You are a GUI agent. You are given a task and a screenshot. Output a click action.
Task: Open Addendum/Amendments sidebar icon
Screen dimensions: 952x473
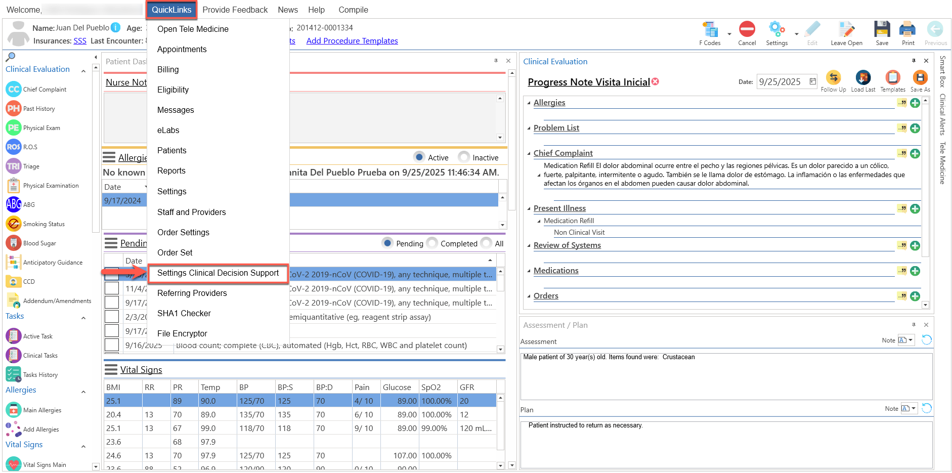(14, 301)
